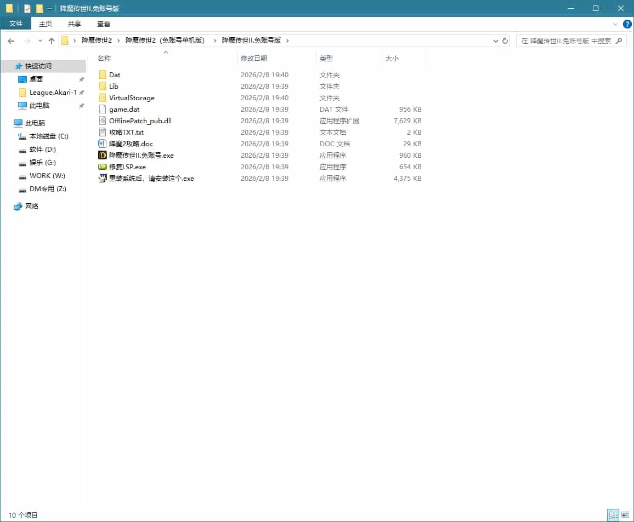Image resolution: width=634 pixels, height=522 pixels.
Task: Select file name OfflinePatch_pub.dll
Action: click(140, 121)
